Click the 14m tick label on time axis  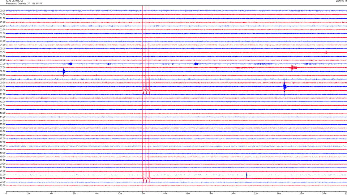pyautogui.click(x=165, y=194)
